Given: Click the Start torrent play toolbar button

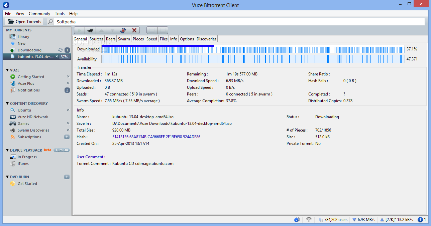Looking at the screenshot, I should click(x=79, y=30).
